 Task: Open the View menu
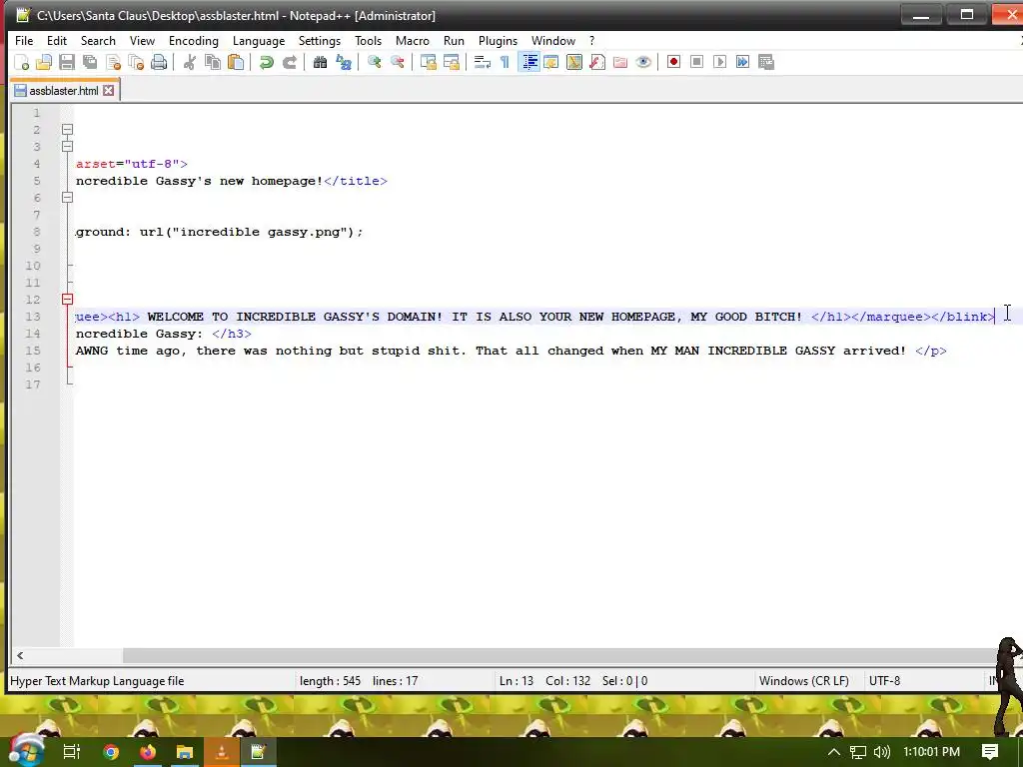coord(142,40)
